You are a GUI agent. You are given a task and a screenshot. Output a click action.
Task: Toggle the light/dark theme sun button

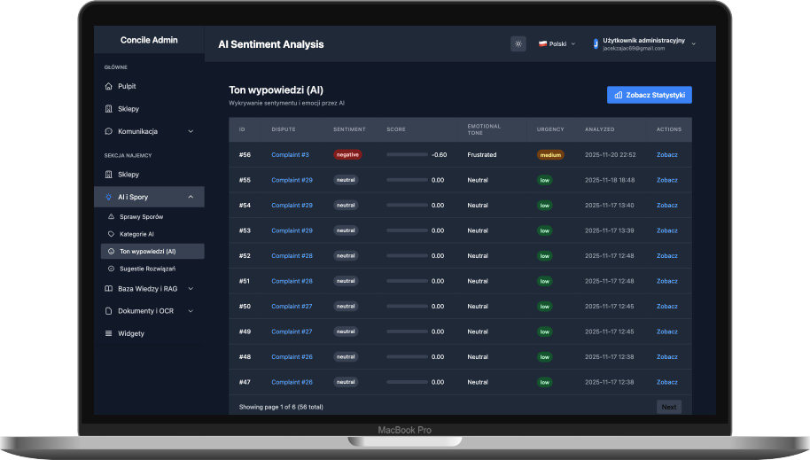[518, 43]
